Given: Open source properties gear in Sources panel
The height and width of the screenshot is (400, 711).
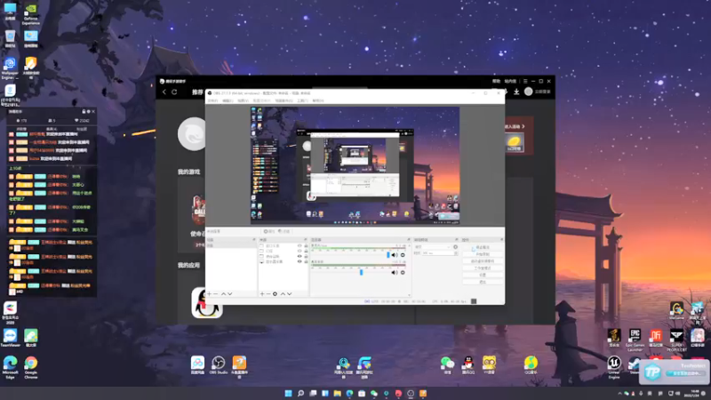Looking at the screenshot, I should click(x=275, y=294).
